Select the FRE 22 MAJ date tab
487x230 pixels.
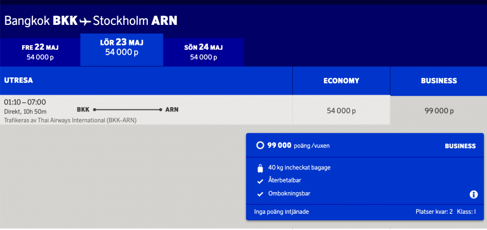coord(40,52)
